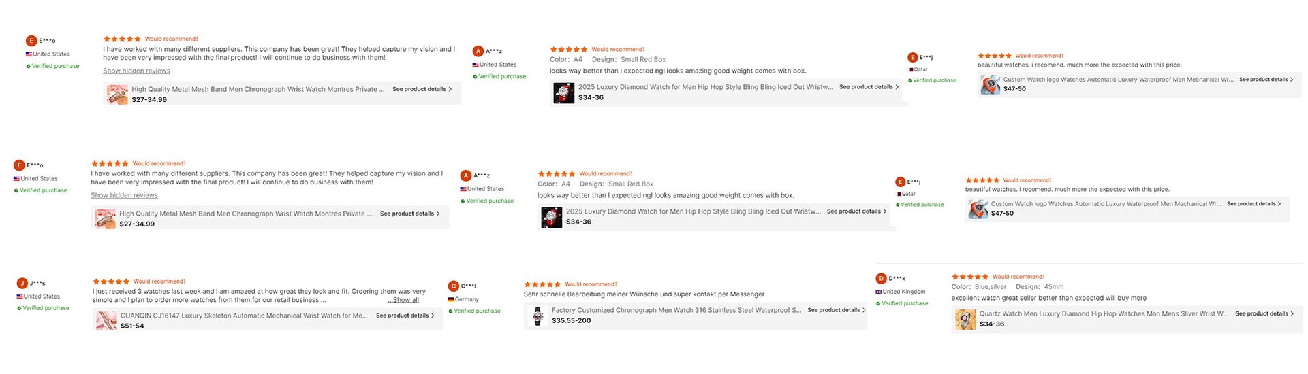Screen dimensions: 1308x374
Task: Click the D***x reviewer avatar icon
Action: pyautogui.click(x=882, y=279)
